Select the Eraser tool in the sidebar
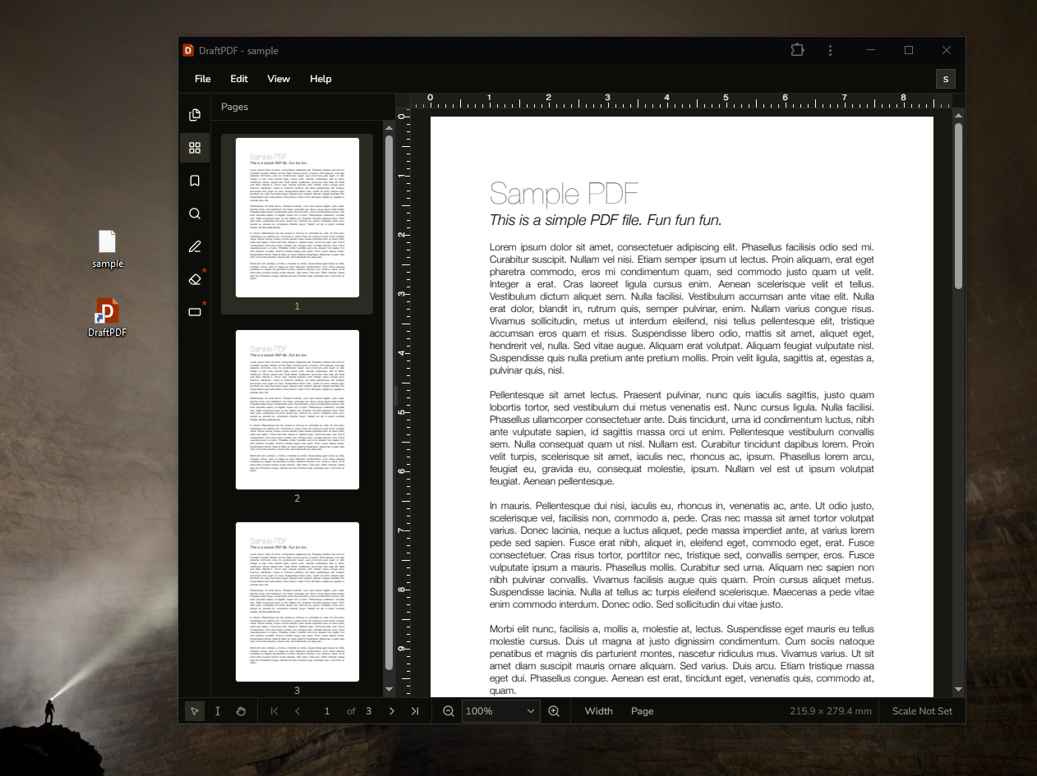The image size is (1037, 776). pos(195,279)
